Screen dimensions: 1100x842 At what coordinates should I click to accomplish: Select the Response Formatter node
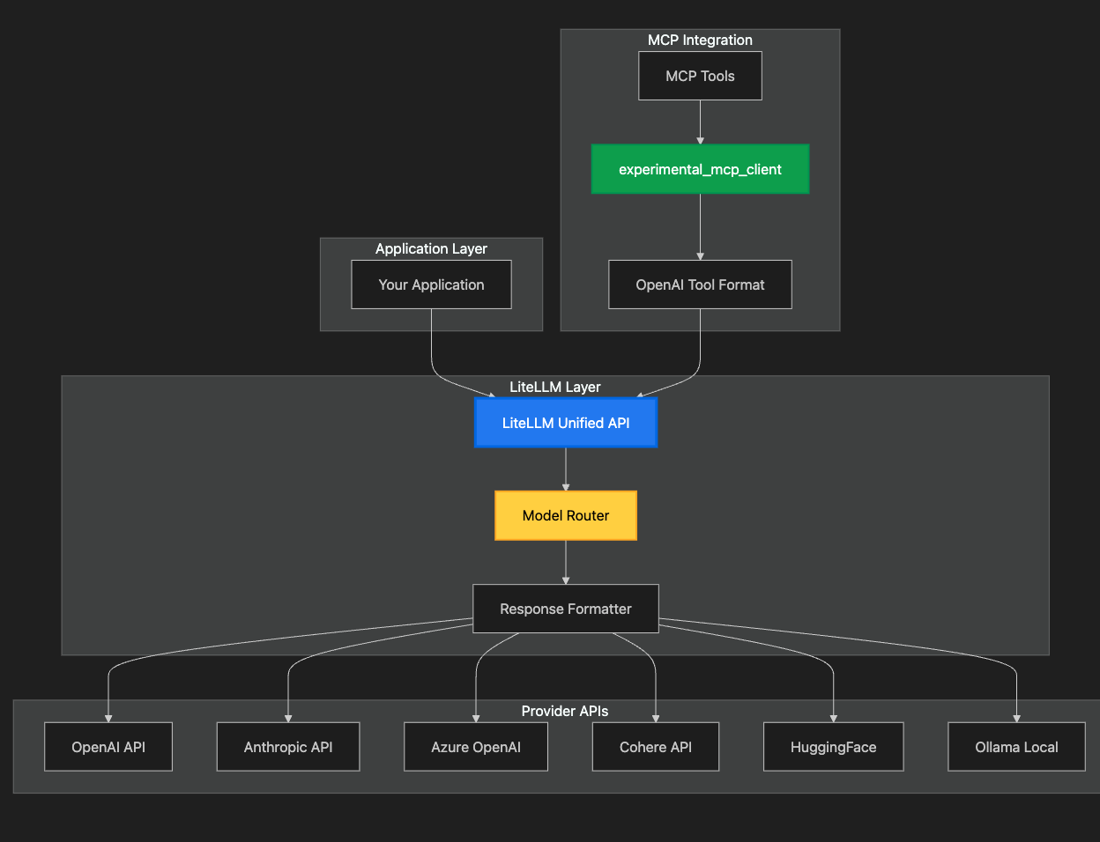tap(566, 609)
